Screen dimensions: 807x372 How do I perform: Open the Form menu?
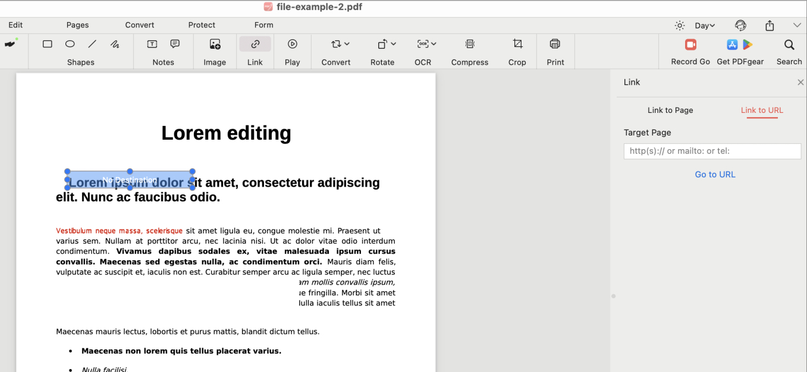[x=263, y=25]
